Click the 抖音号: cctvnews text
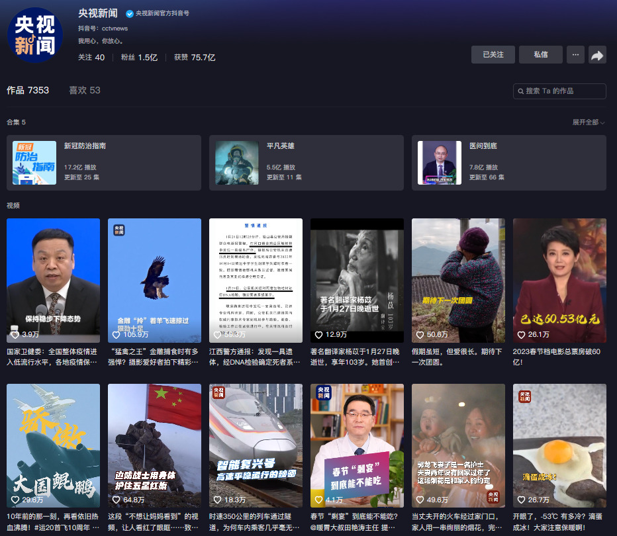The image size is (617, 536). pos(103,28)
